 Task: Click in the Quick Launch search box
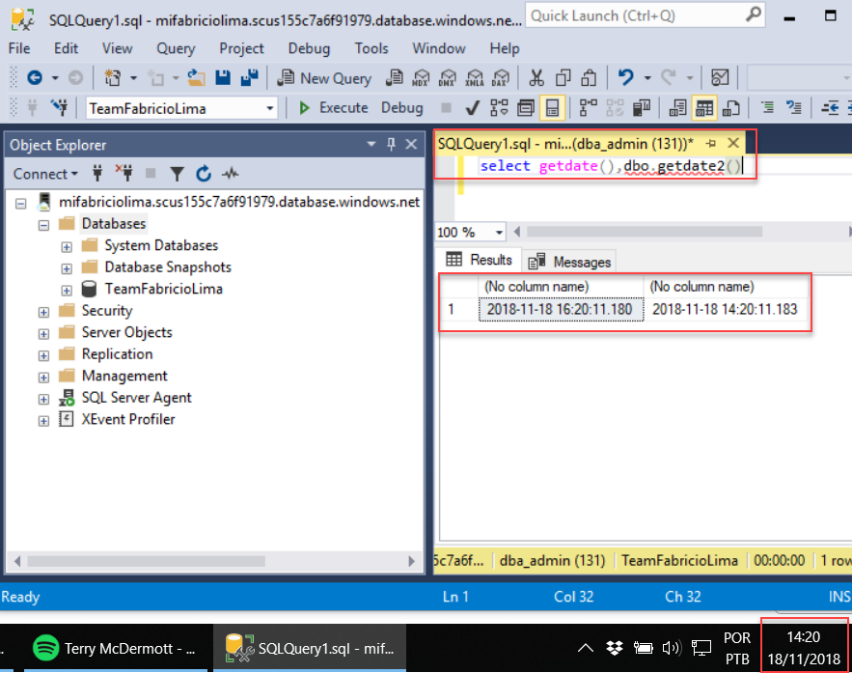(637, 15)
